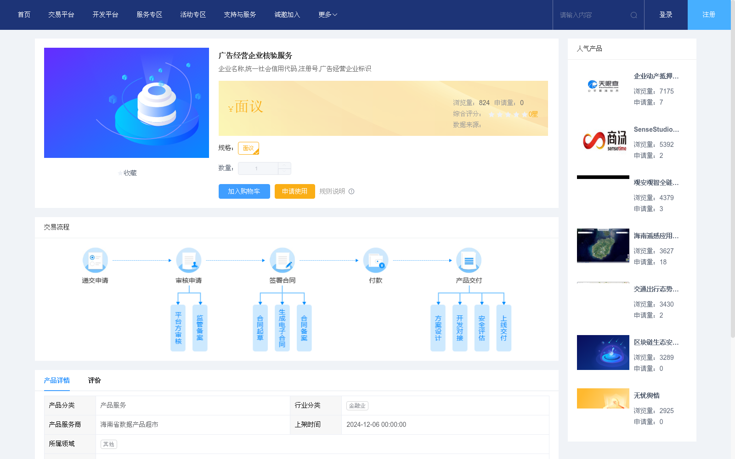The image size is (735, 459).
Task: Click the 海南遥感应用 map thumbnail
Action: point(603,246)
